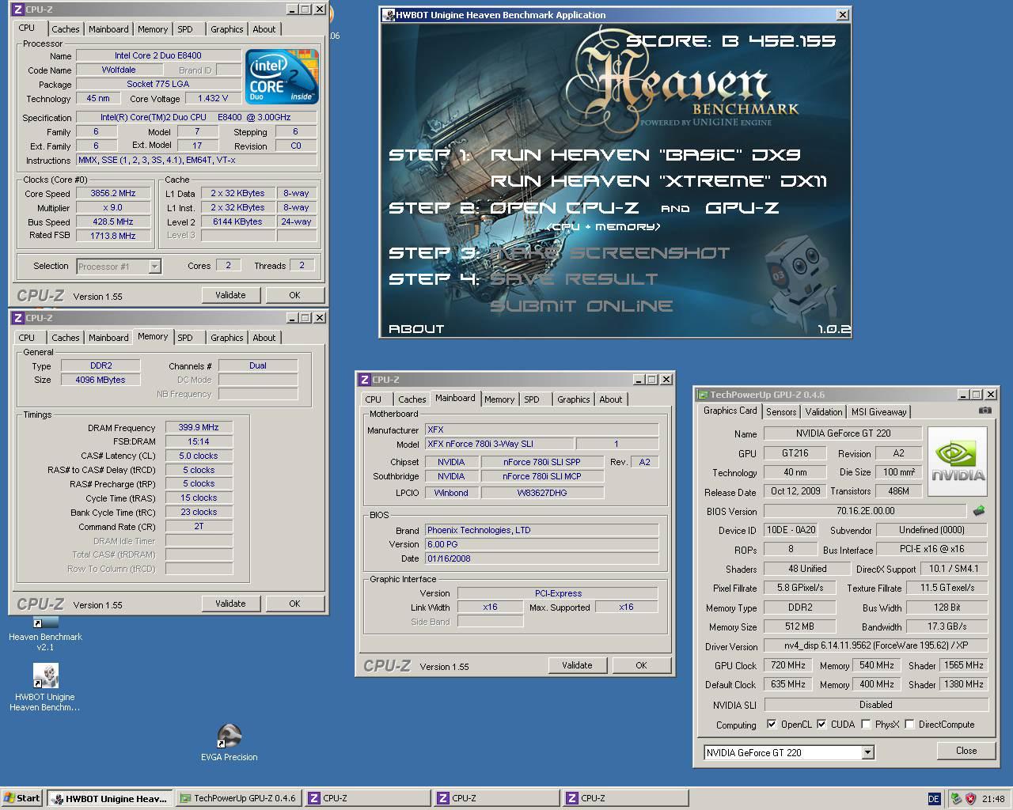Viewport: 1013px width, 810px height.
Task: Click the GPU-Z screenshot camera icon
Action: click(985, 411)
